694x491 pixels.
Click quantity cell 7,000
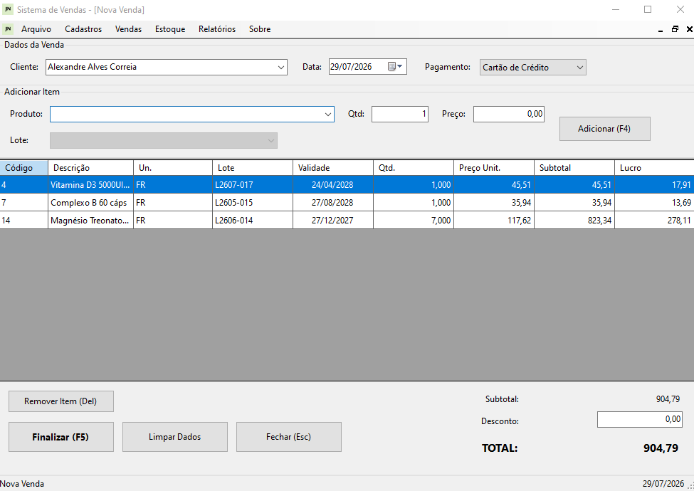coord(414,221)
